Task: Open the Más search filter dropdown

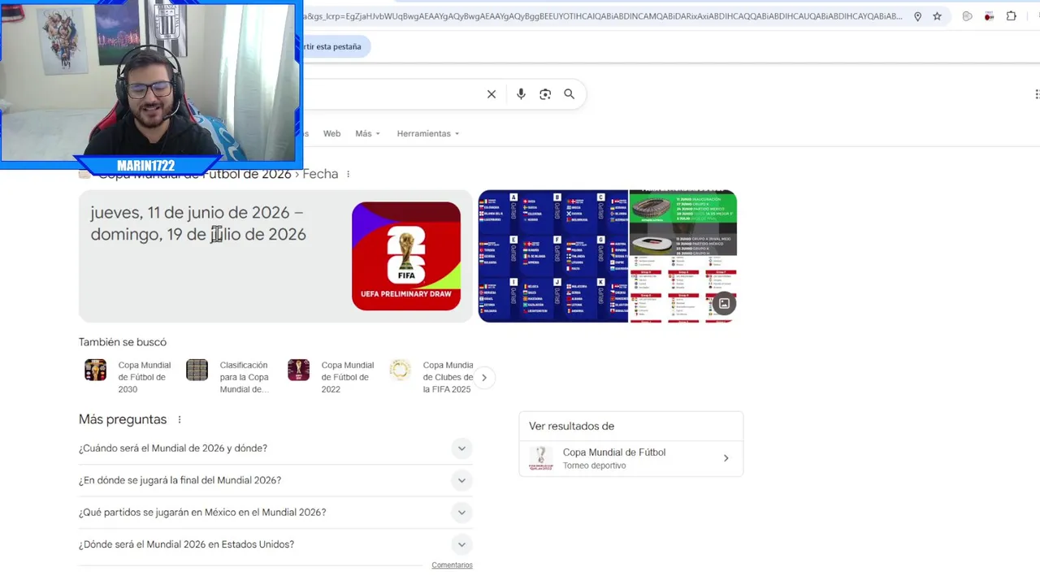Action: point(367,133)
